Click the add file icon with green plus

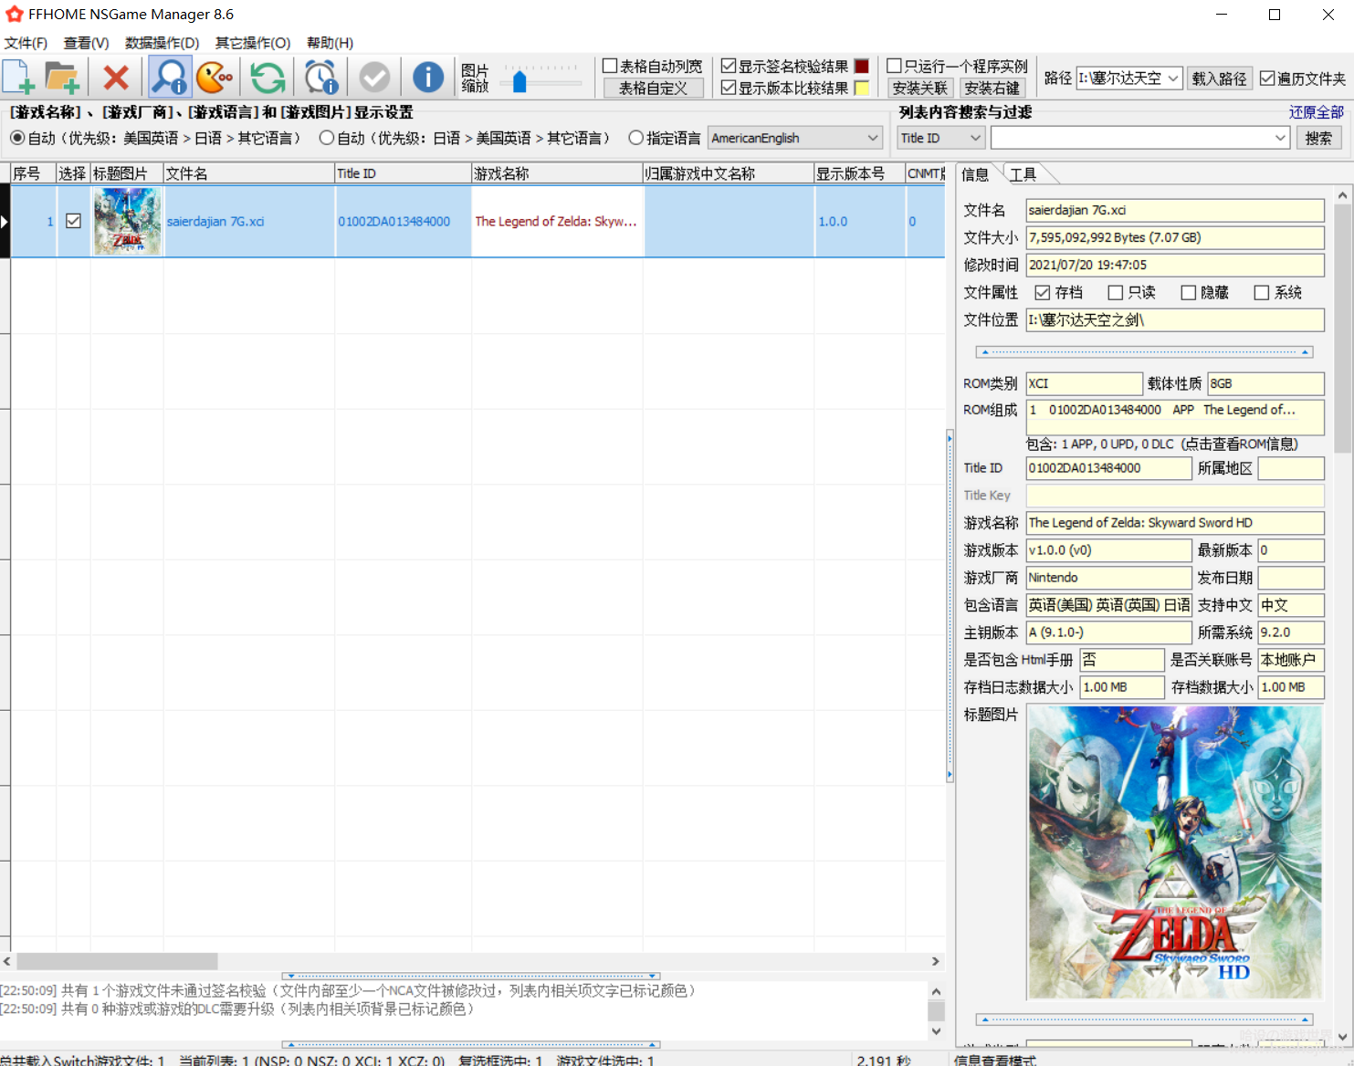(x=19, y=78)
